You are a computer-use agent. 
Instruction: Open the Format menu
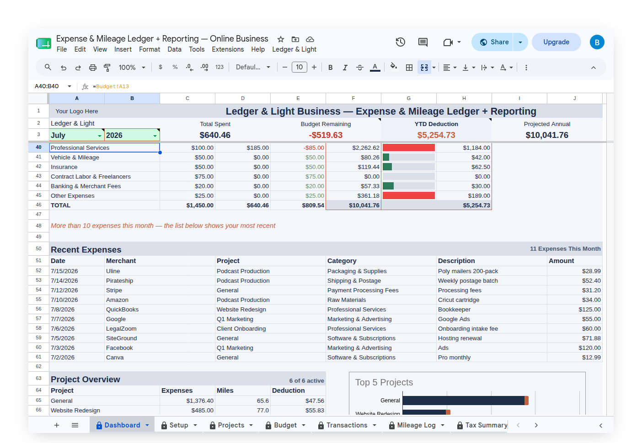pos(150,49)
